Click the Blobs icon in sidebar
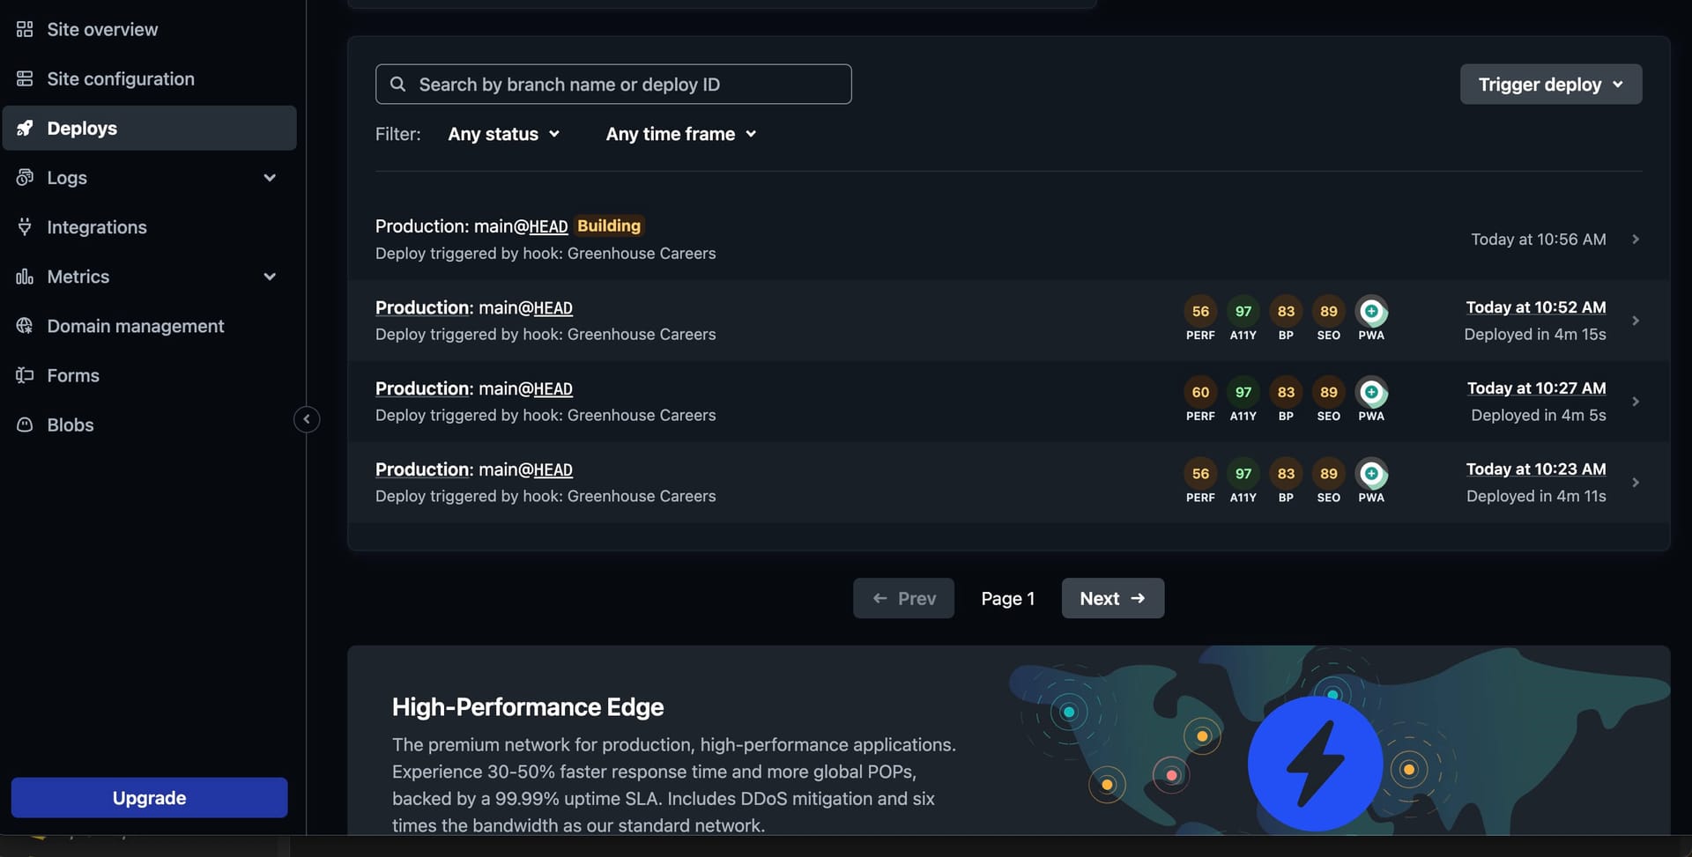This screenshot has height=857, width=1692. [x=25, y=425]
